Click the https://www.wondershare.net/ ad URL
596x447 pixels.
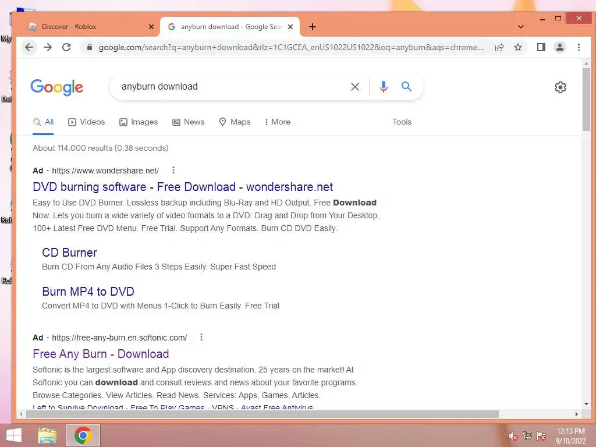click(x=105, y=171)
